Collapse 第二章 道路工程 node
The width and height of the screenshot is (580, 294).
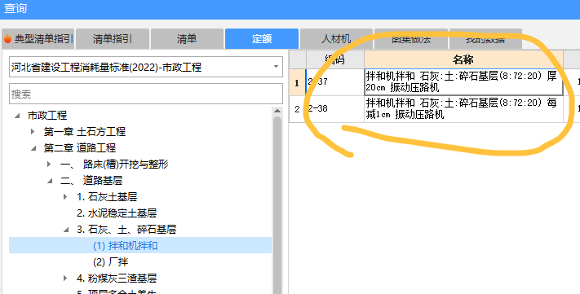(x=33, y=148)
